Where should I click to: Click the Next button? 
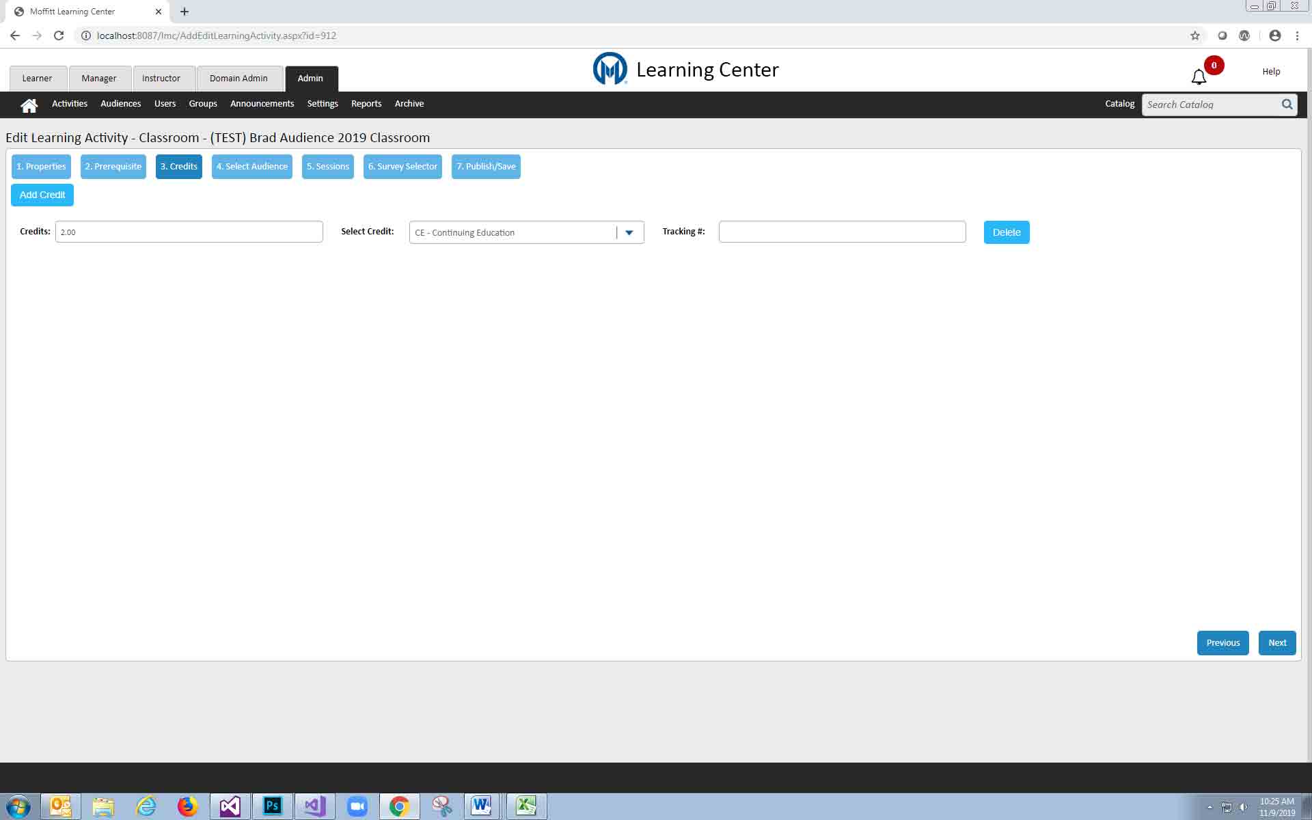(1276, 643)
